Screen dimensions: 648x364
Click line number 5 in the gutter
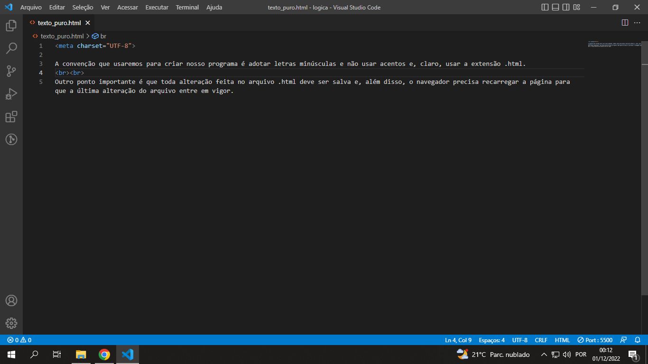[41, 82]
